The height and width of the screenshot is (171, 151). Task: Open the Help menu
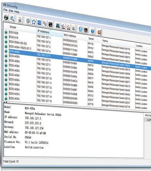click(x=17, y=12)
